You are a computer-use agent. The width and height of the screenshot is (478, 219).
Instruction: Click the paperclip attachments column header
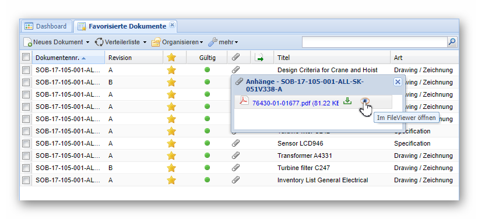[236, 57]
